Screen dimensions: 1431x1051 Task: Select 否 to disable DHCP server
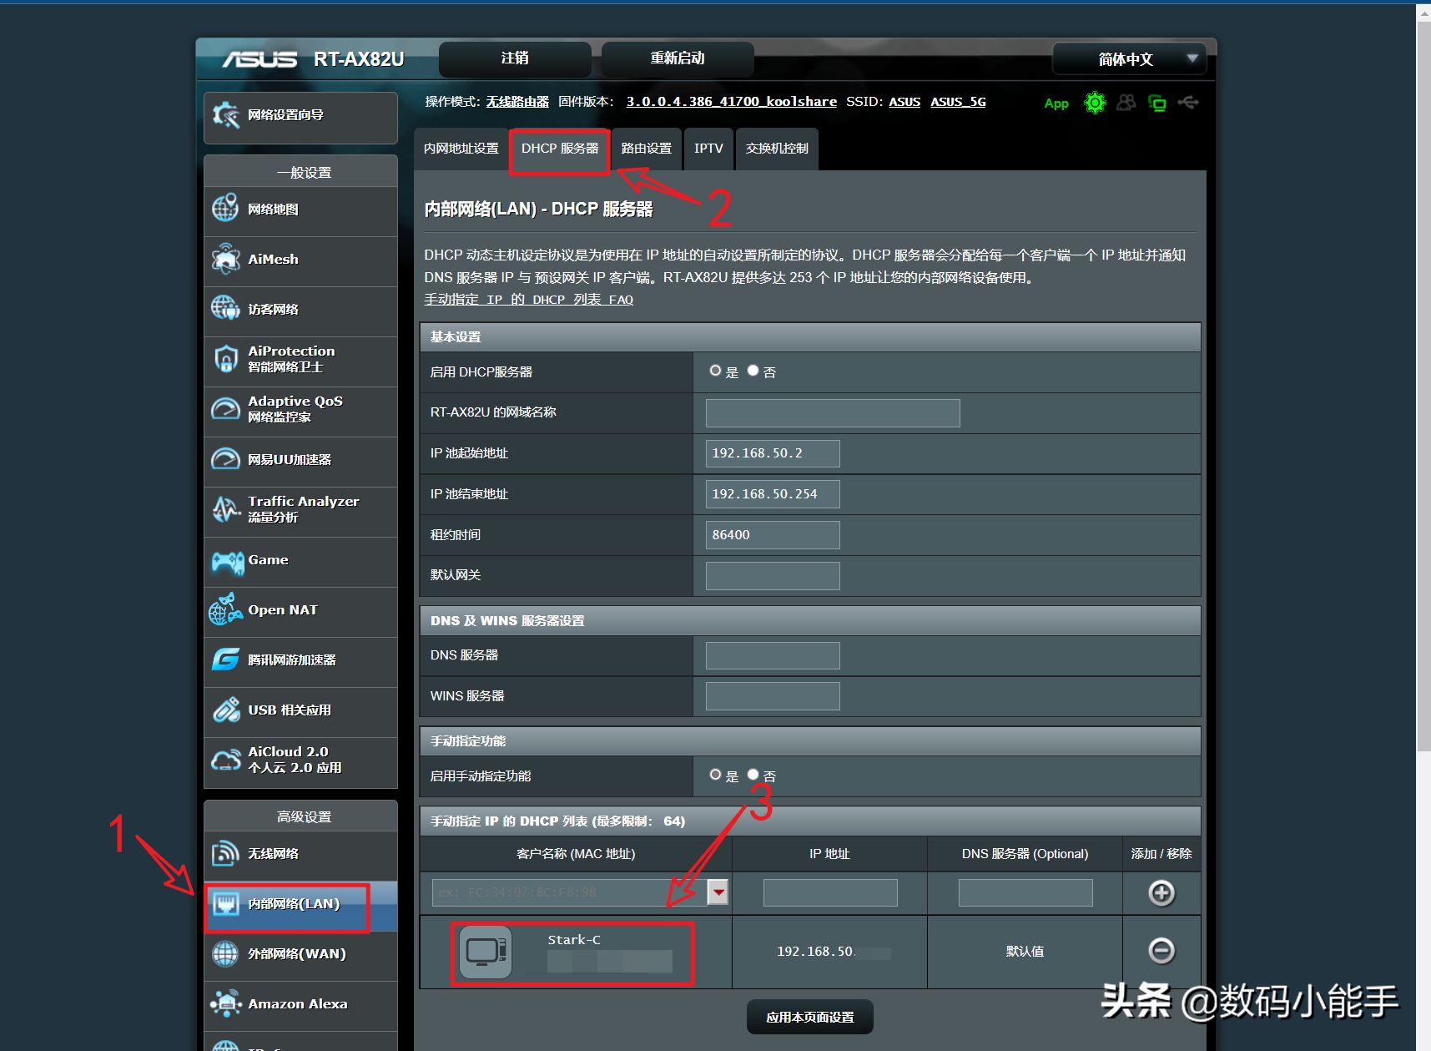(x=753, y=371)
